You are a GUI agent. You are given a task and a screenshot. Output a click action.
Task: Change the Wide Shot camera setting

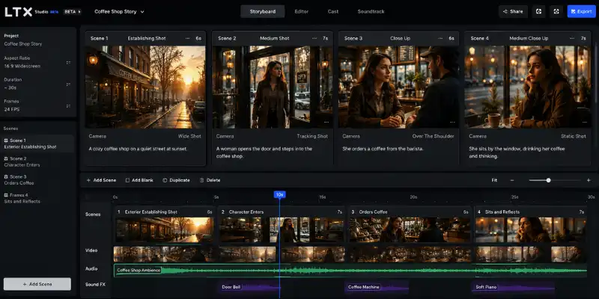point(189,136)
